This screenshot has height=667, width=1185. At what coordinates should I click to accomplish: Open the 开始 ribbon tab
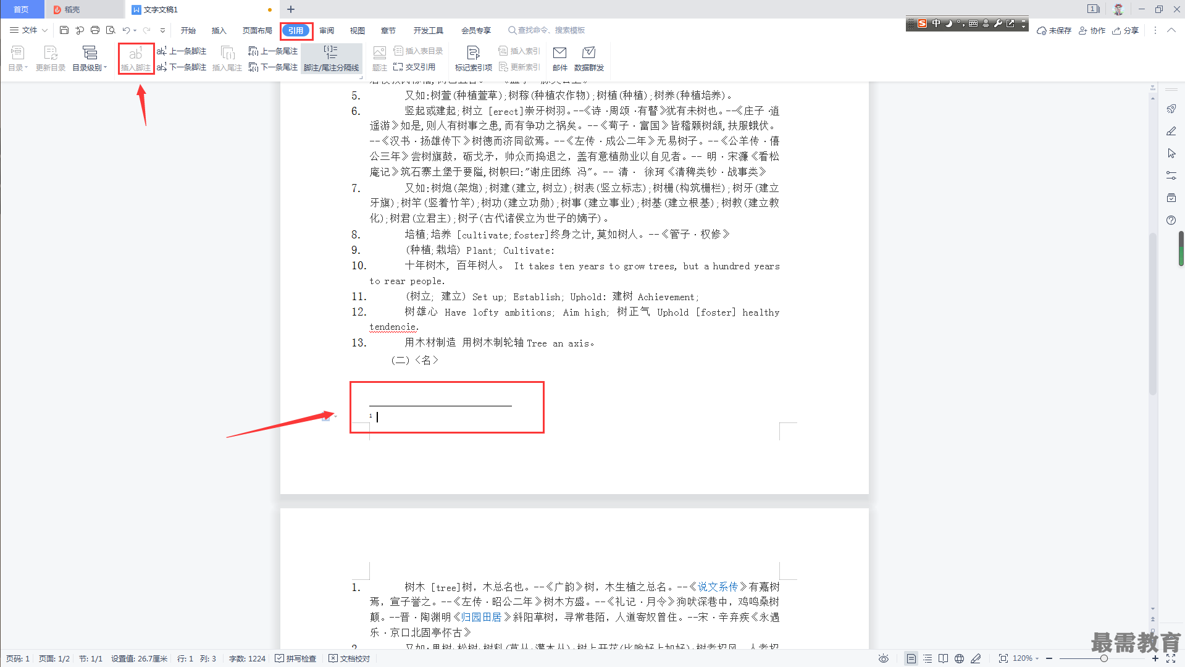(x=188, y=30)
